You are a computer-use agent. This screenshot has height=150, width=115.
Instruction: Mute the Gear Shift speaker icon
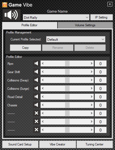(36, 72)
